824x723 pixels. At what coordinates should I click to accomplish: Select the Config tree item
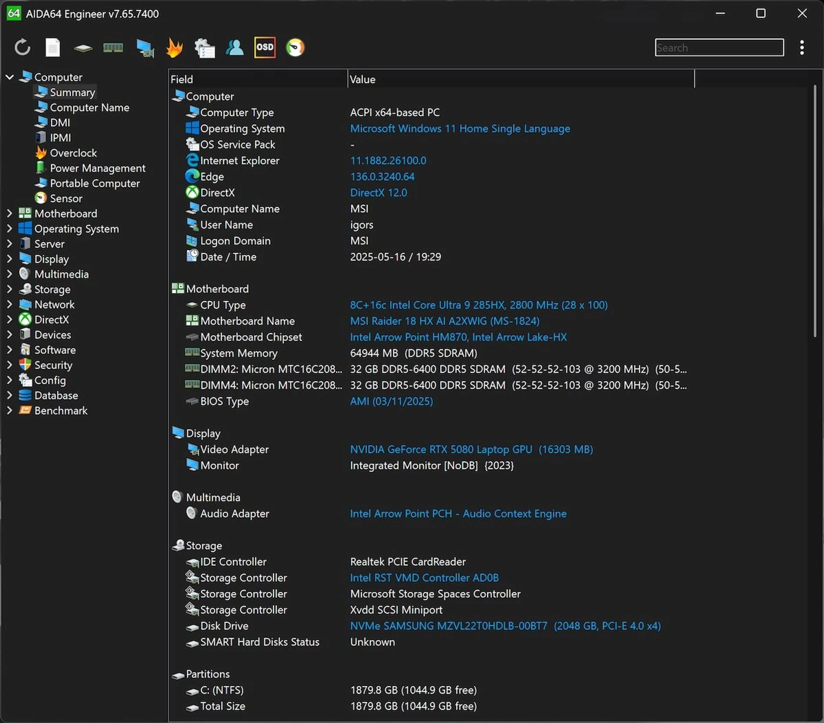pos(42,380)
